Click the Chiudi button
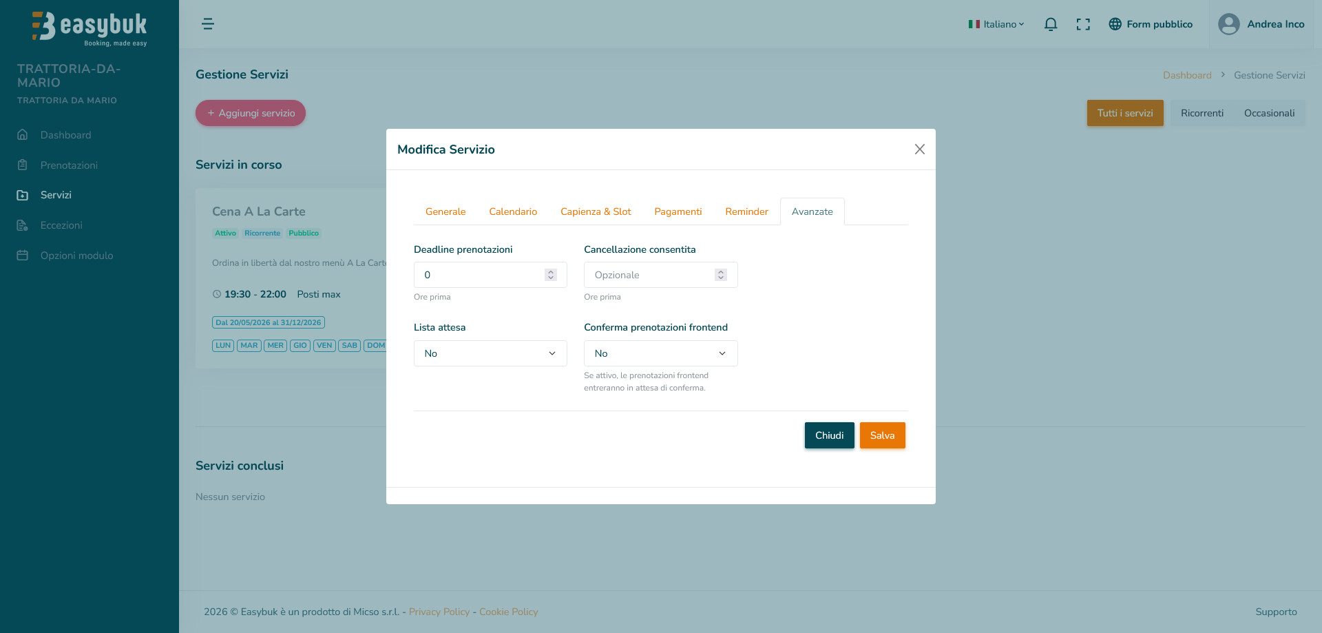 [830, 435]
